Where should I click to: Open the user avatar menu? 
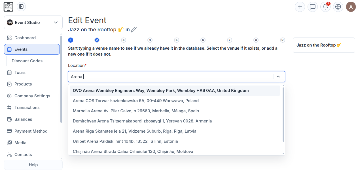[x=351, y=7]
